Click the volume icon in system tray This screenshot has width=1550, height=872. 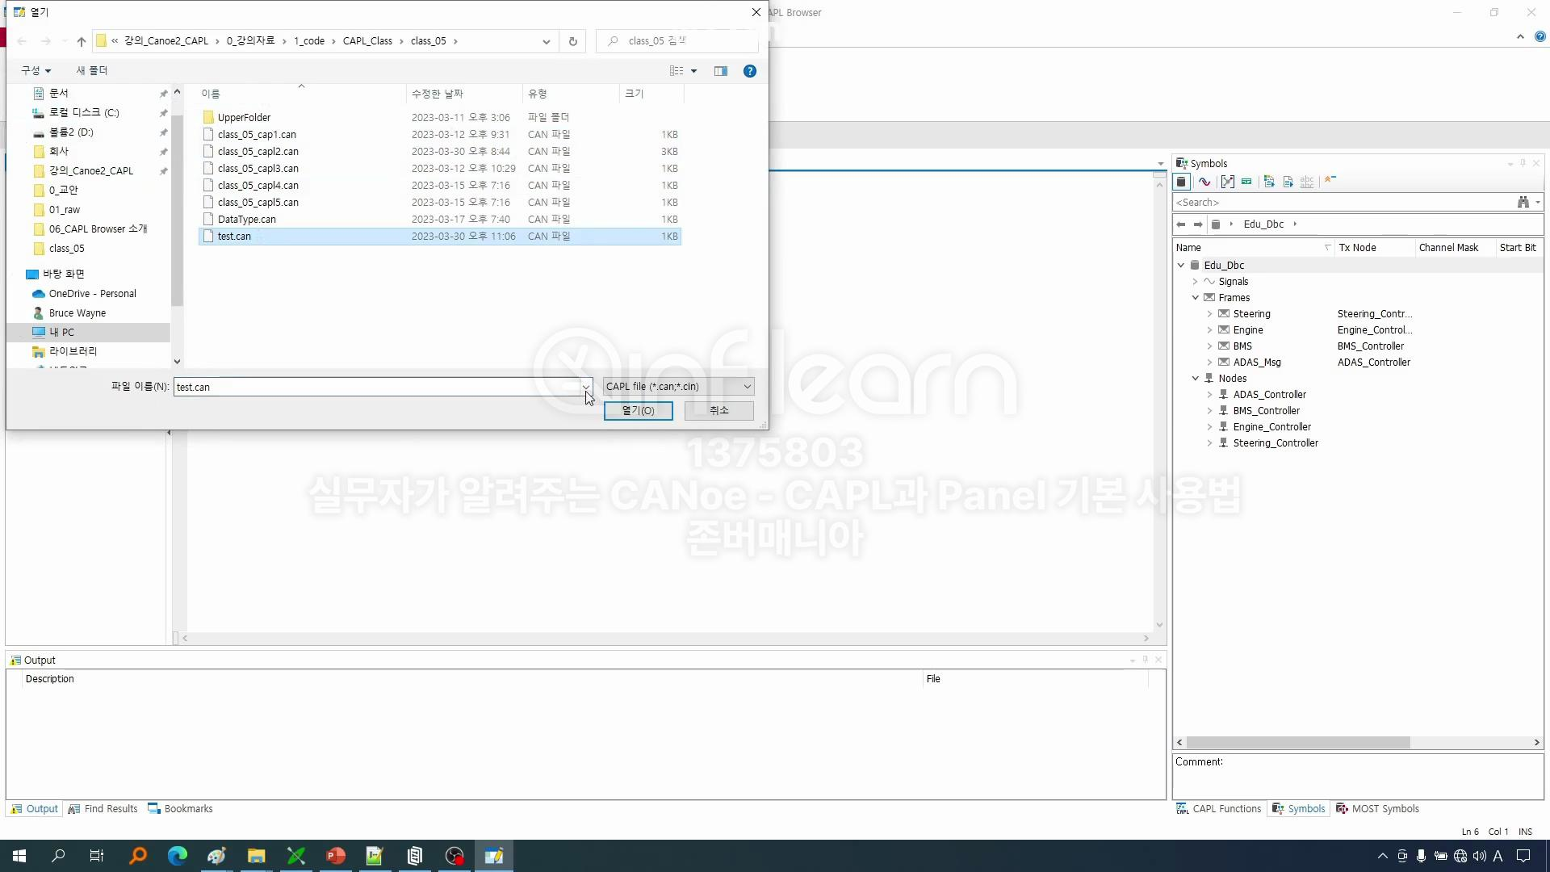1480,856
